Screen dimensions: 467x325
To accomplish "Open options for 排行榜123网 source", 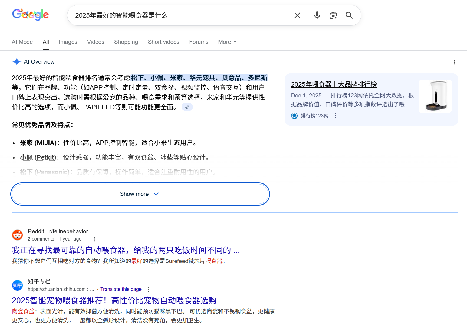I will 336,116.
